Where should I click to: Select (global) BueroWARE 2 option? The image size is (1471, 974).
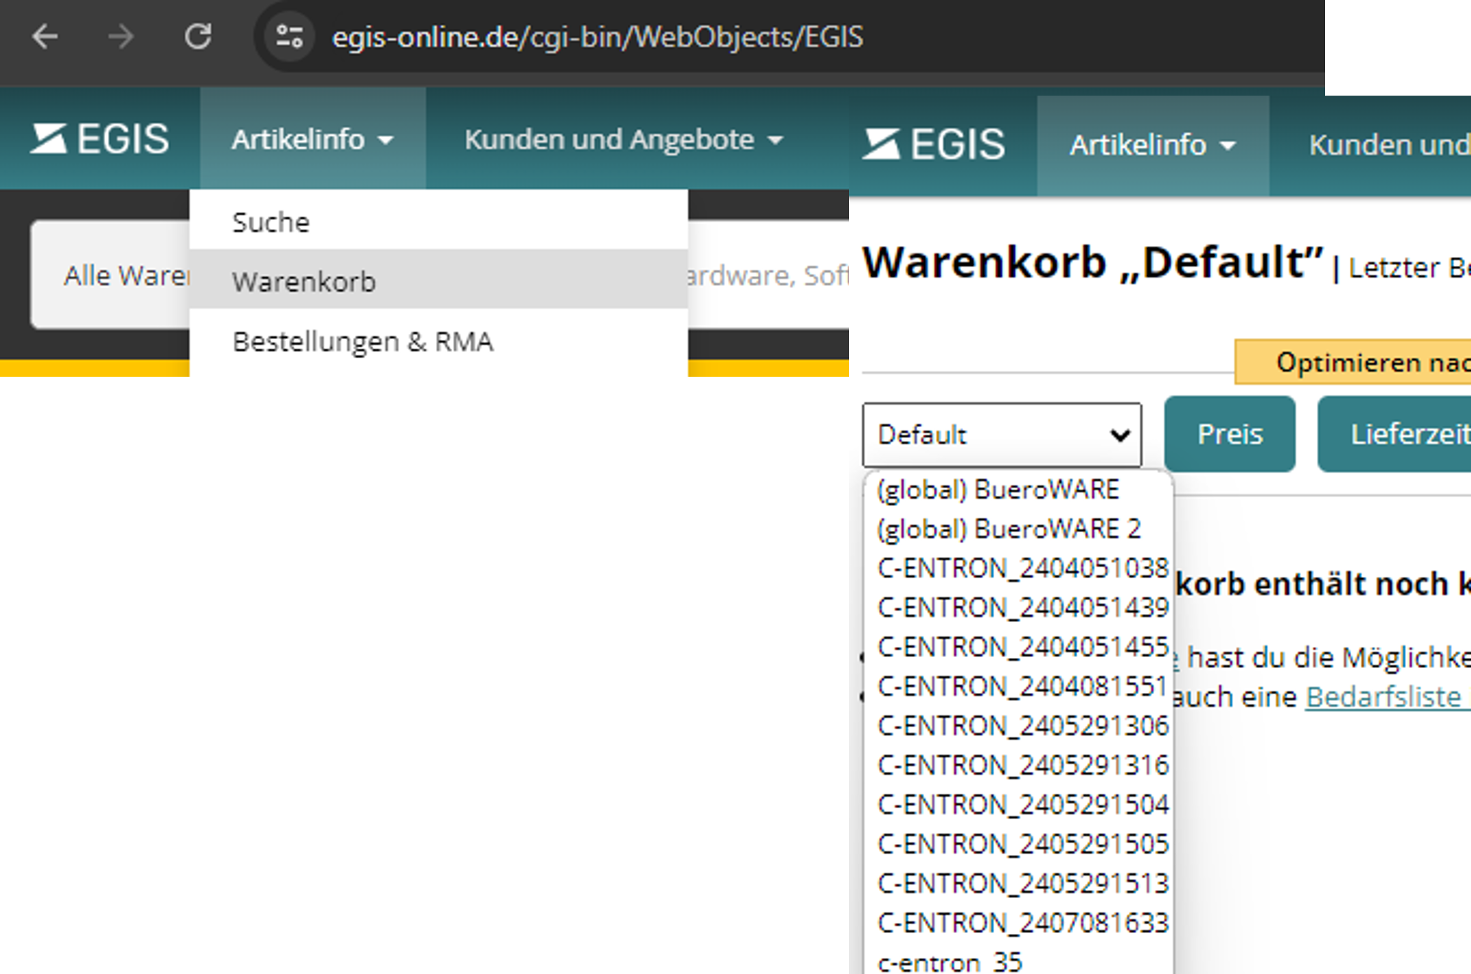(1008, 529)
